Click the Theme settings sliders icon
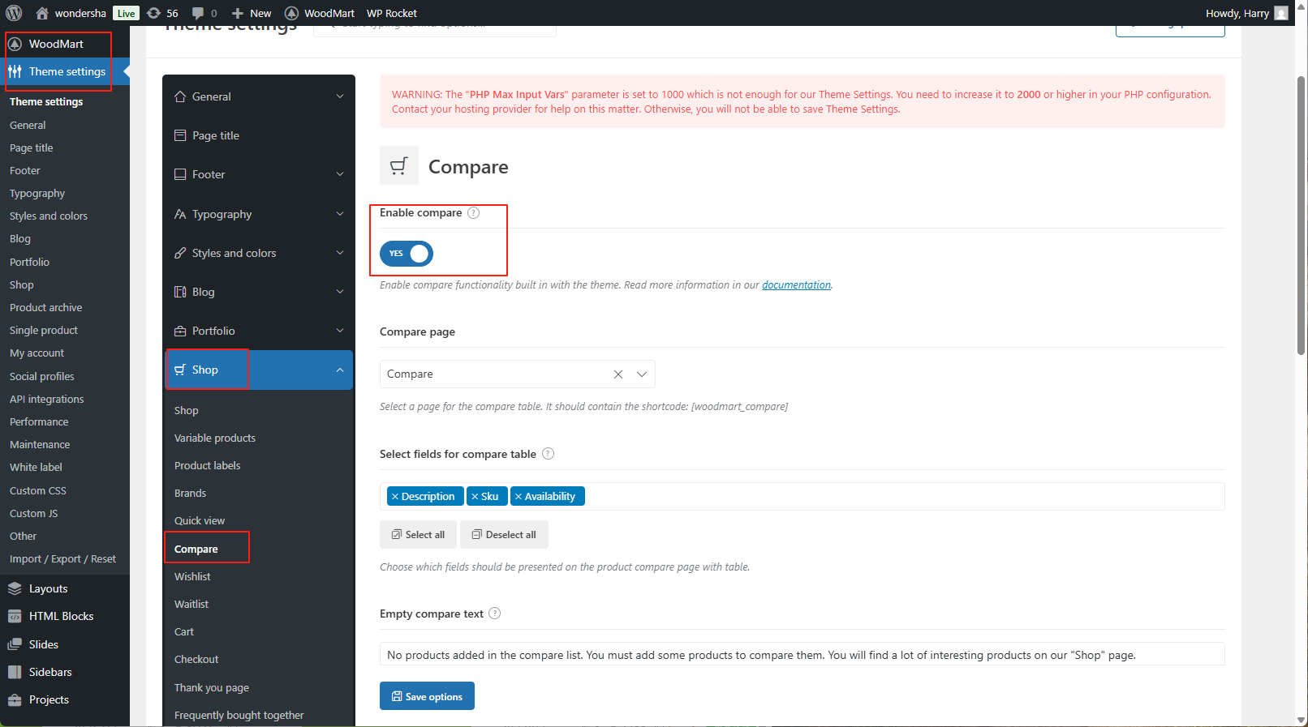 (15, 71)
